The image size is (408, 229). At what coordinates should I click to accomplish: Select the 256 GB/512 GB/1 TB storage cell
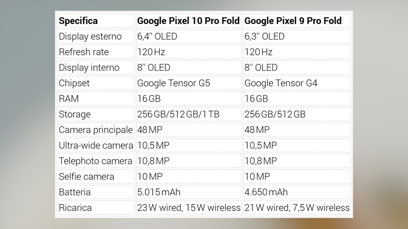coord(178,114)
